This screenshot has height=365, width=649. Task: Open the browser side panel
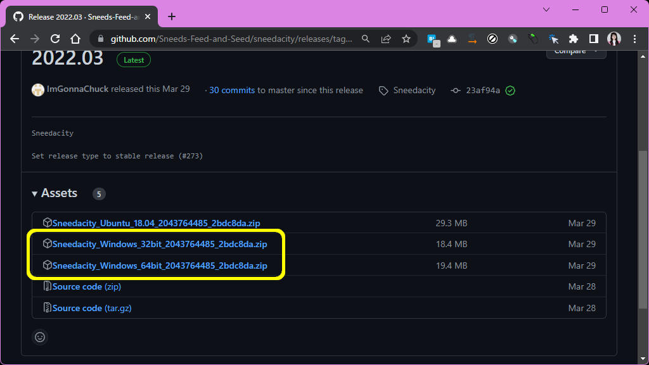[x=594, y=39]
